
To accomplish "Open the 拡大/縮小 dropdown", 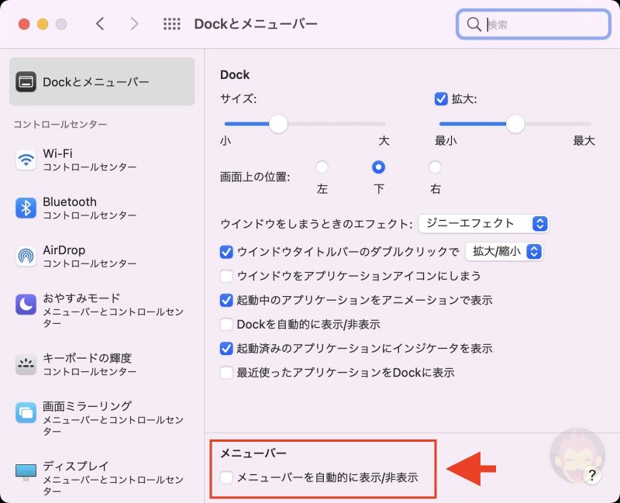I will point(505,251).
